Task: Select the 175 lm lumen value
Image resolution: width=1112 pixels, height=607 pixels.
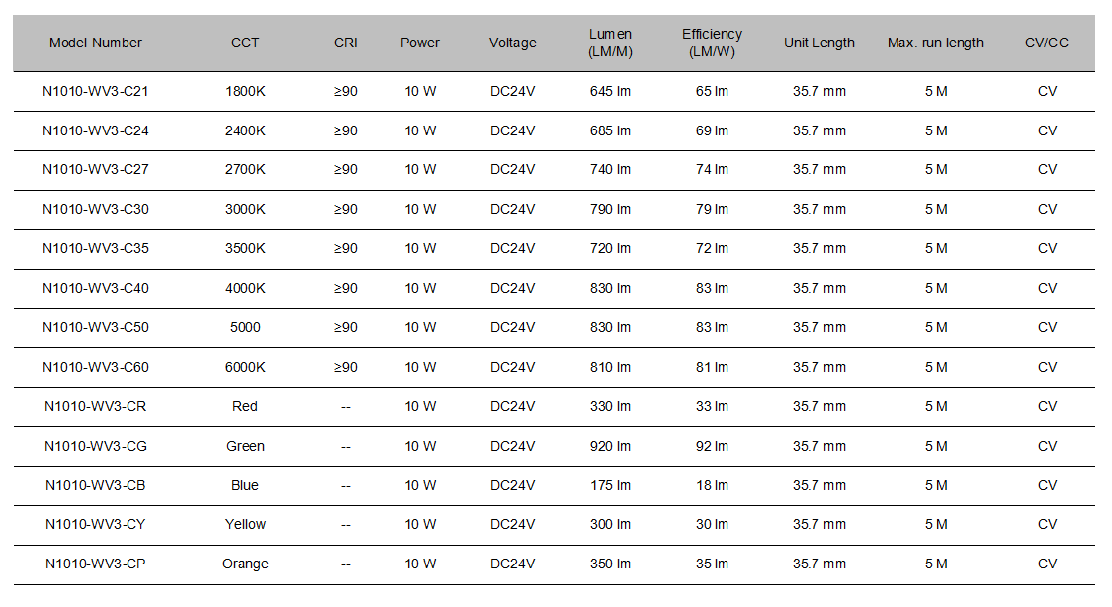Action: [610, 485]
